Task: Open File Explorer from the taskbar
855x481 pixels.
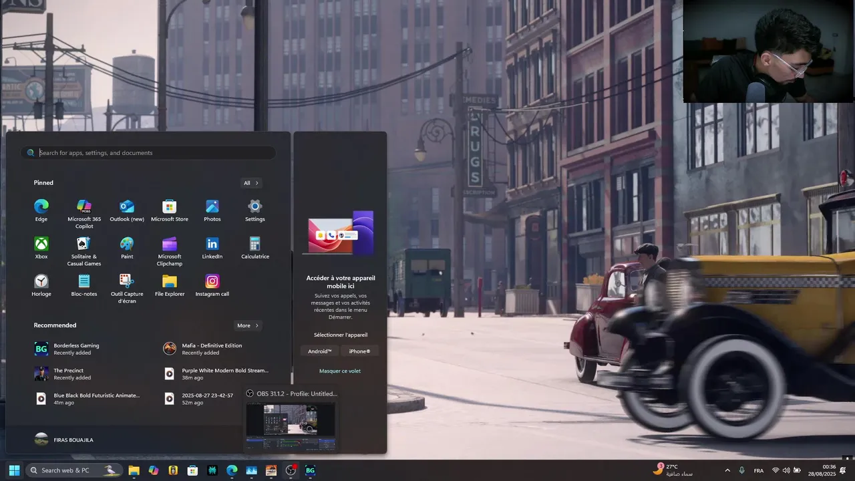Action: point(134,470)
